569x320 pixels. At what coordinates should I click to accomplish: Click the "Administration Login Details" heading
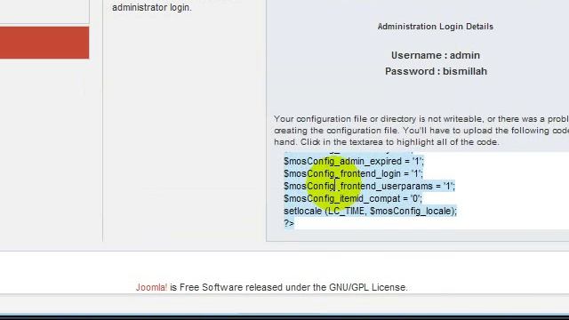point(435,27)
